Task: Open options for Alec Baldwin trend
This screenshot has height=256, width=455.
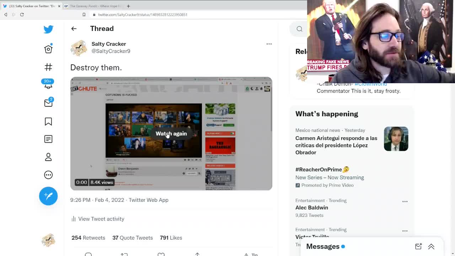Action: pyautogui.click(x=405, y=202)
